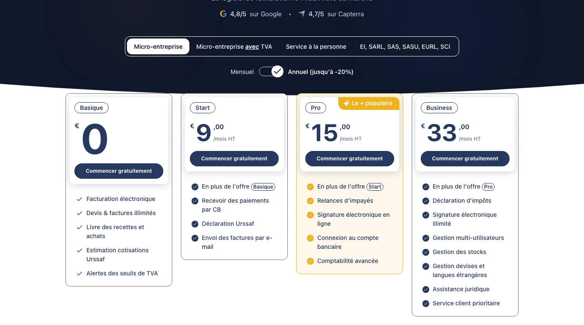
Task: Click the Start plan name badge
Action: (203, 108)
